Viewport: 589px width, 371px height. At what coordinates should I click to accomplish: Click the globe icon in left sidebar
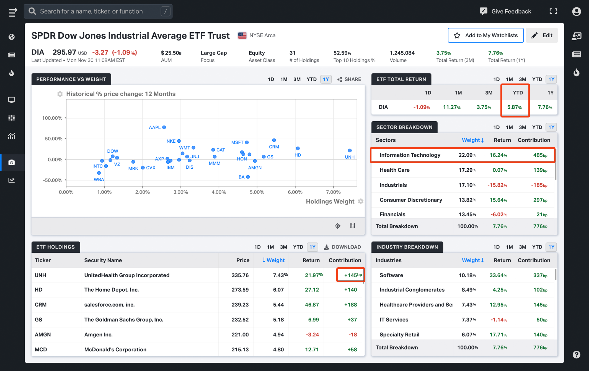(12, 37)
